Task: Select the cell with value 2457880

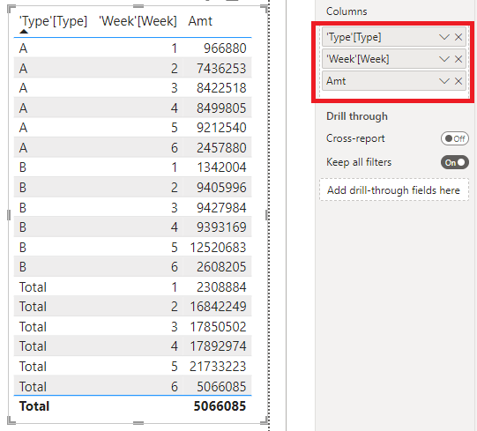Action: pyautogui.click(x=221, y=148)
